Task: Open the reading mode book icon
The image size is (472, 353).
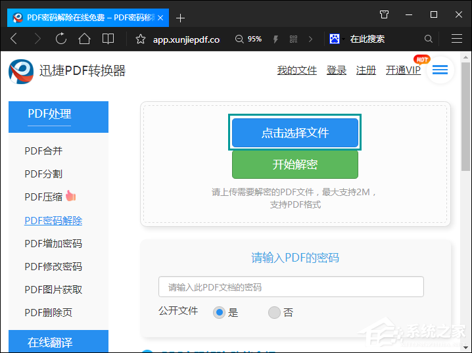Action: pos(108,39)
